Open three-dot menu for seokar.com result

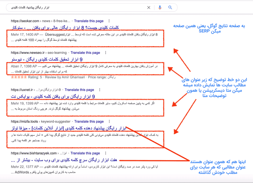[109, 21]
